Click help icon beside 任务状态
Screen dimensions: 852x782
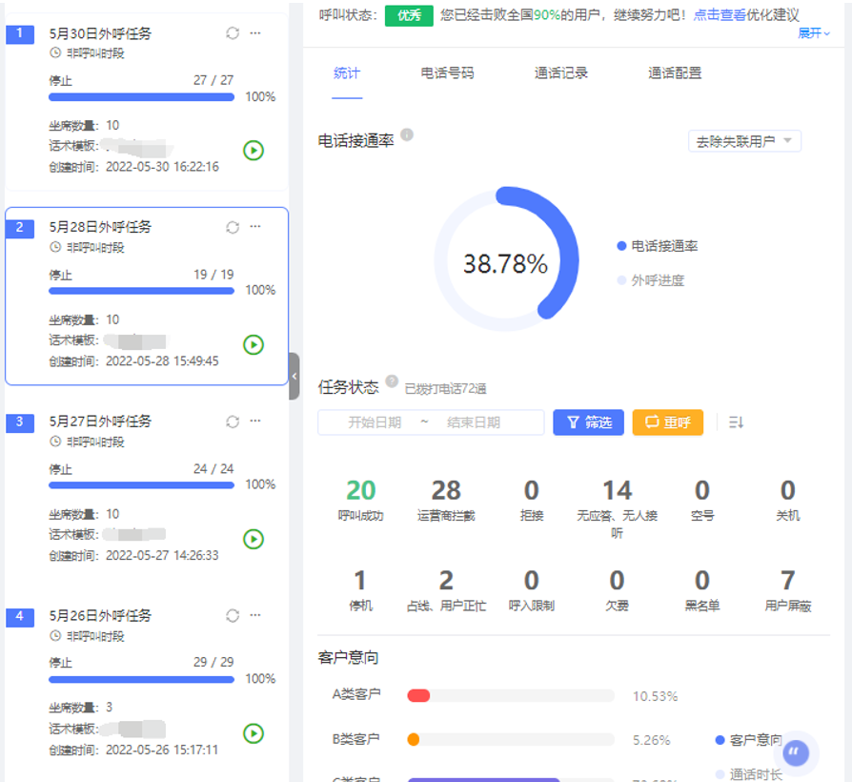click(x=392, y=382)
